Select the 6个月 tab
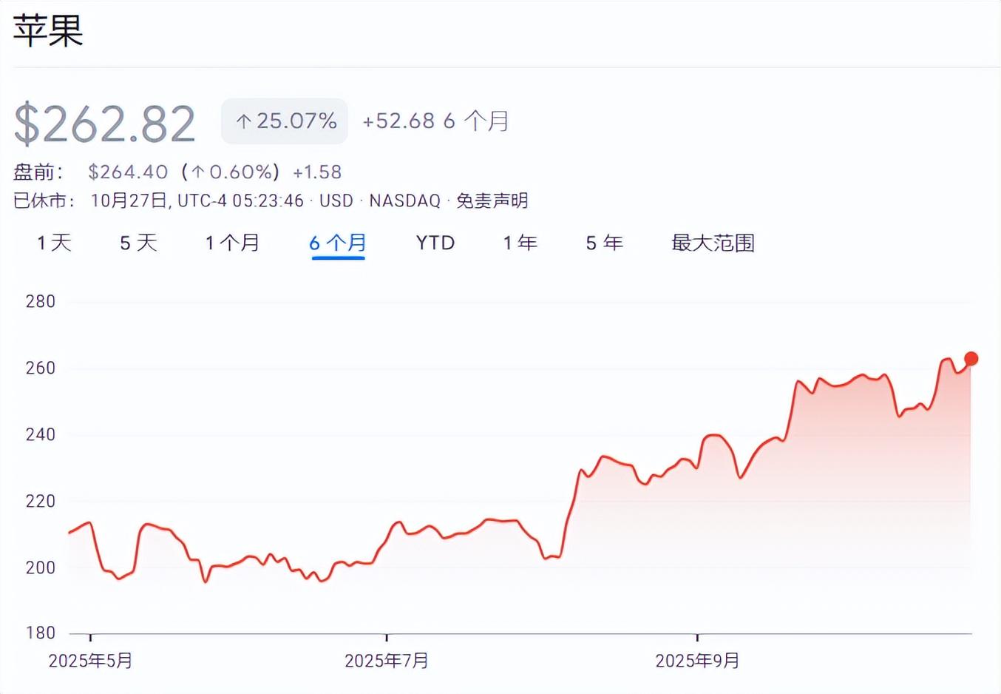Viewport: 1001px width, 694px height. click(338, 243)
